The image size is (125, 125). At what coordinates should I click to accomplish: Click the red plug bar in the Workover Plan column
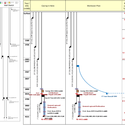(79, 95)
